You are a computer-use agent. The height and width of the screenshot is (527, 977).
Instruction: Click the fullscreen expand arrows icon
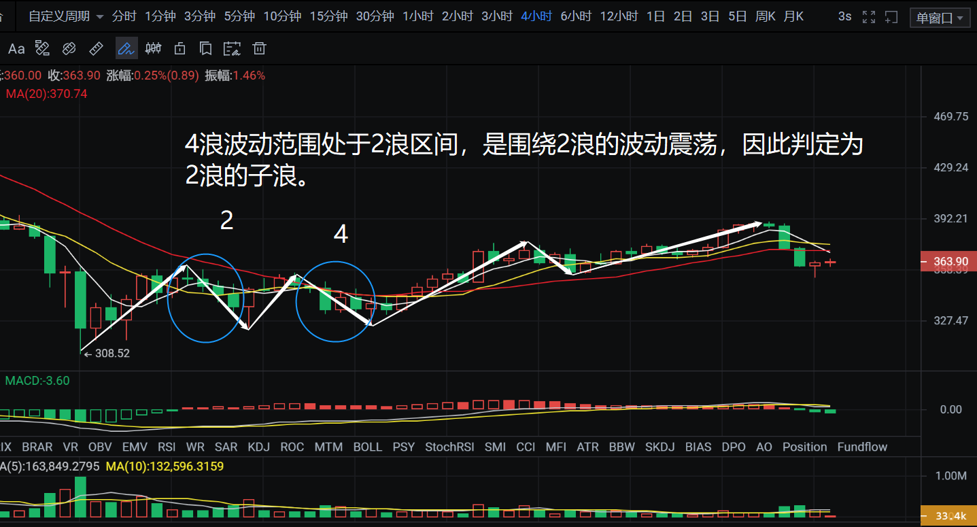click(x=868, y=17)
